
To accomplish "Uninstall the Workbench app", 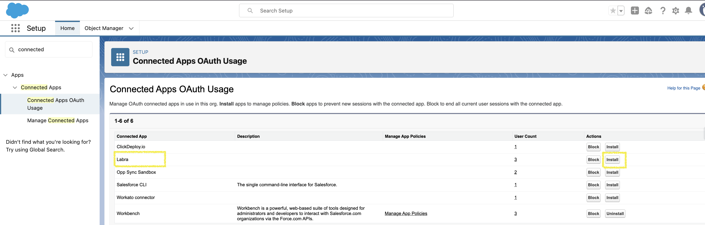I will pyautogui.click(x=615, y=213).
